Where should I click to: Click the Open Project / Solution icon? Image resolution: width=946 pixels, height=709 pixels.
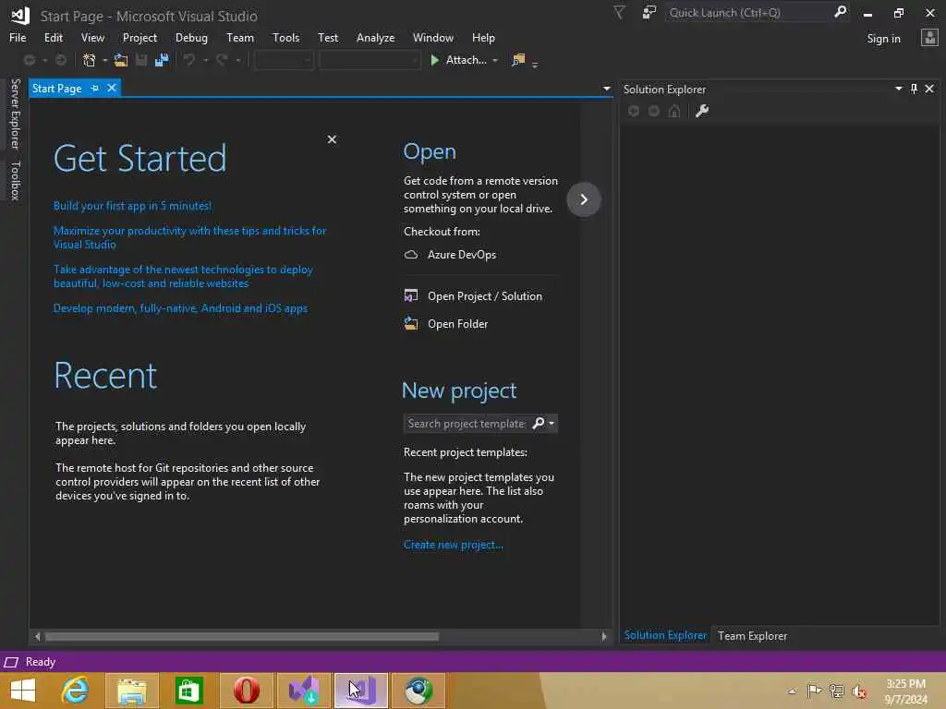pos(411,295)
